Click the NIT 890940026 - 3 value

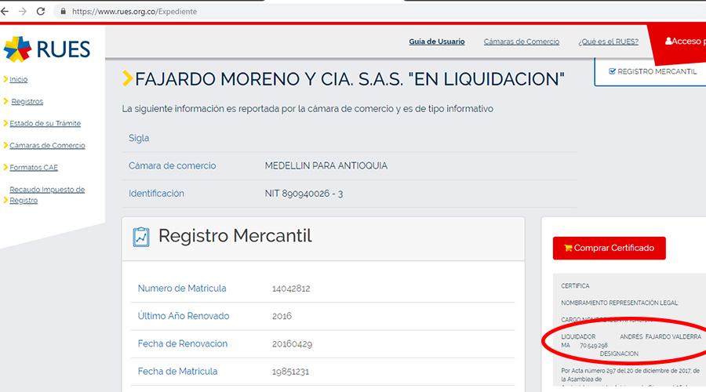(x=304, y=194)
